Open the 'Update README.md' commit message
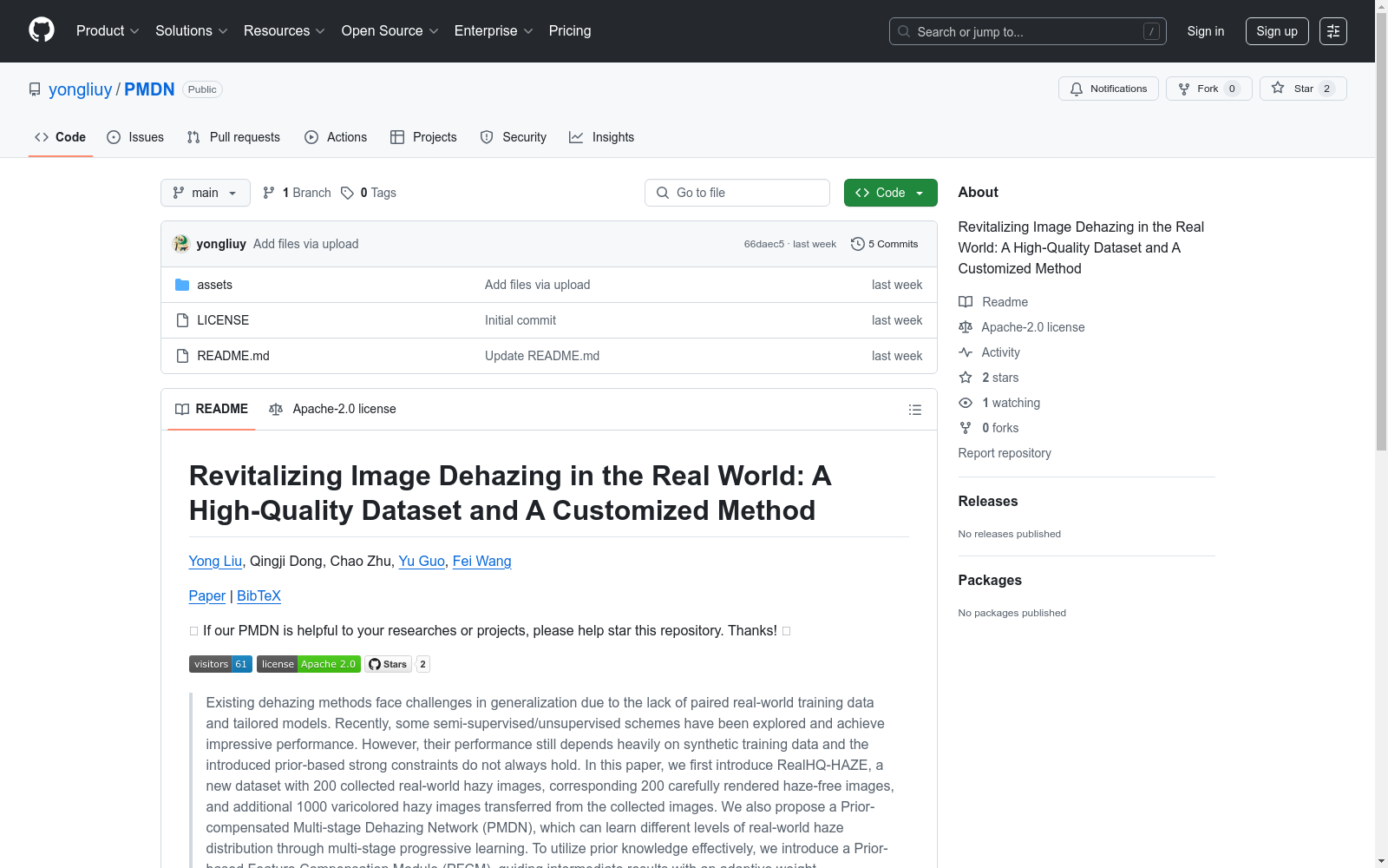 [x=542, y=356]
